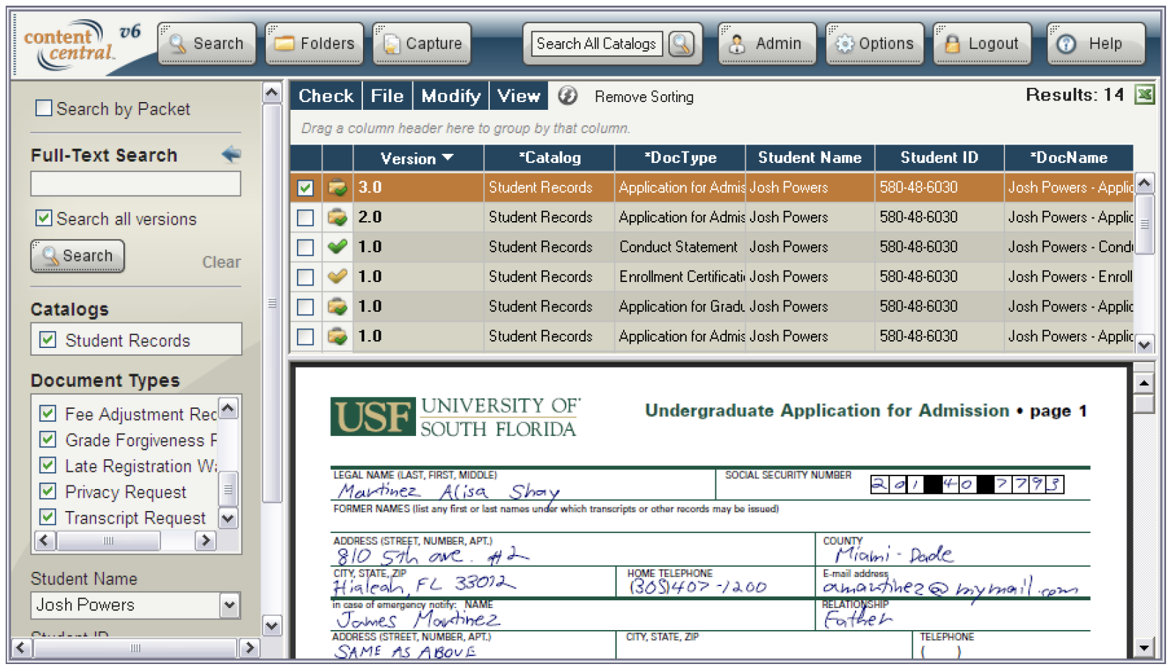
Task: Click the magnifier icon beside Search All Catalogs
Action: pos(681,44)
